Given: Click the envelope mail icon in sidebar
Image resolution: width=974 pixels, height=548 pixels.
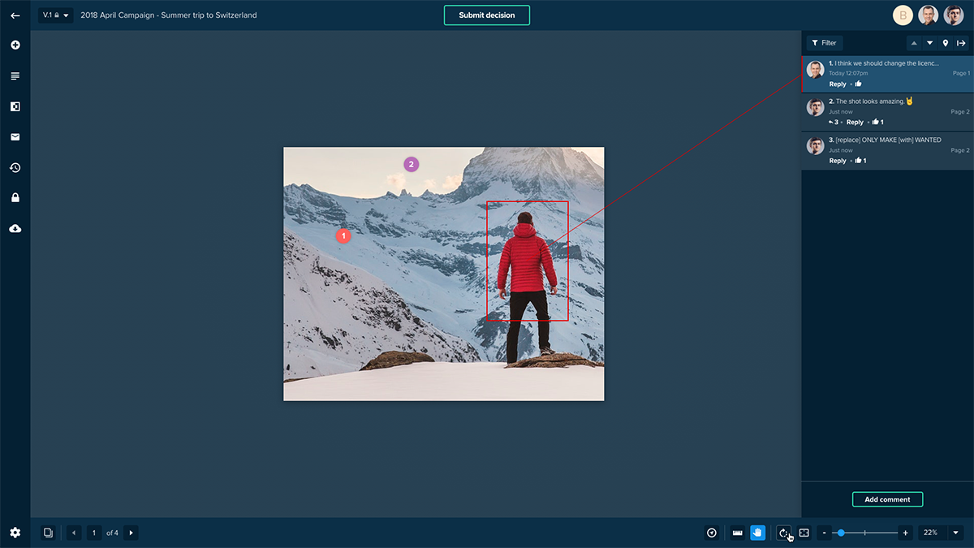Looking at the screenshot, I should click(x=15, y=137).
